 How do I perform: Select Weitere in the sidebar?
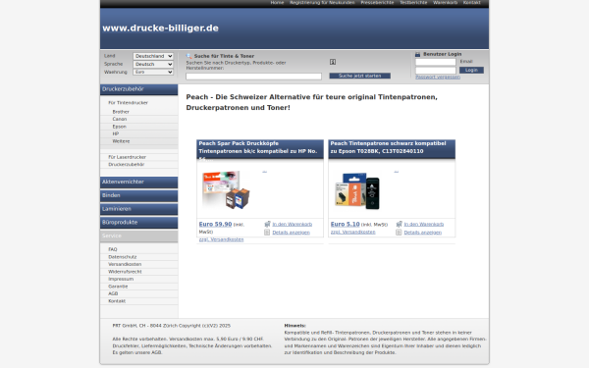[121, 141]
